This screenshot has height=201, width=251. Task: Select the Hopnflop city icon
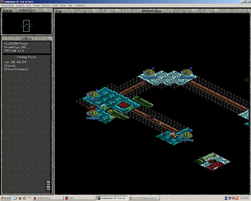(x=187, y=135)
